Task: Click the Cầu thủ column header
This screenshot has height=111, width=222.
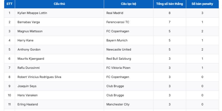Action: click(59, 4)
